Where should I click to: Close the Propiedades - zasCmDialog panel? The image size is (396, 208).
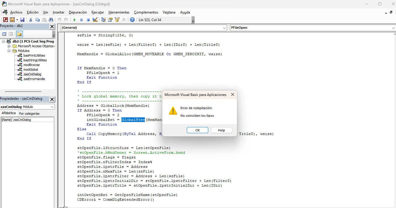pyautogui.click(x=52, y=99)
